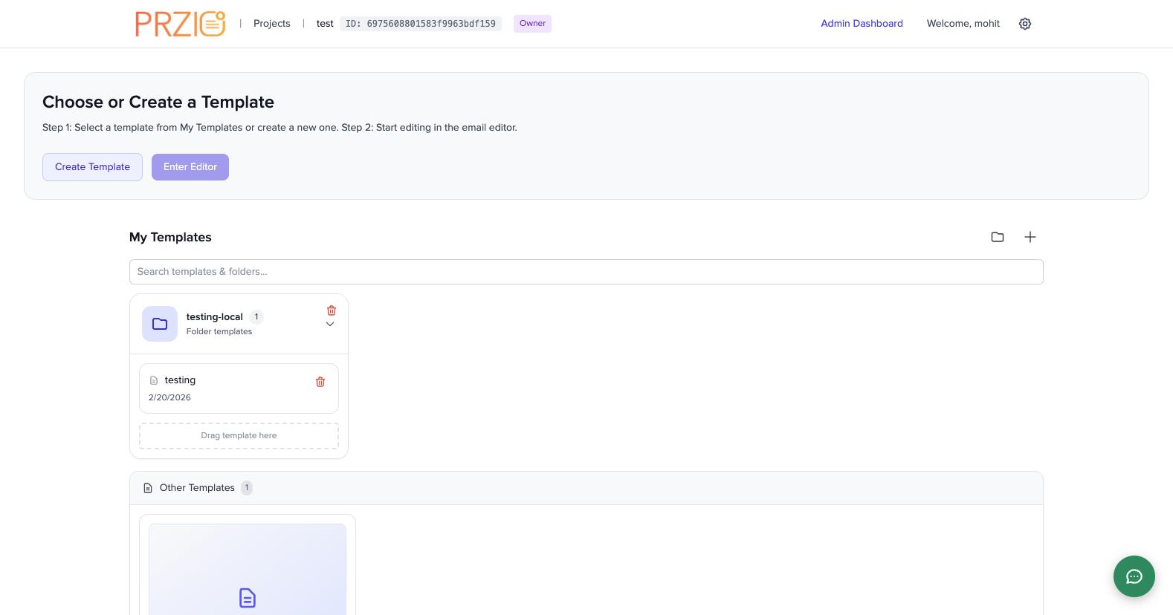Click the Welcome, mohit text
Screen dimensions: 1173x615
click(963, 24)
